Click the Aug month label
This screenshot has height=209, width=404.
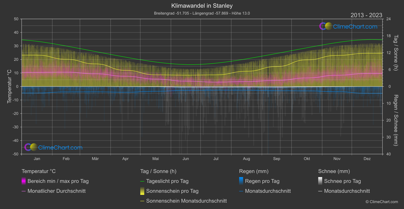pos(247,159)
